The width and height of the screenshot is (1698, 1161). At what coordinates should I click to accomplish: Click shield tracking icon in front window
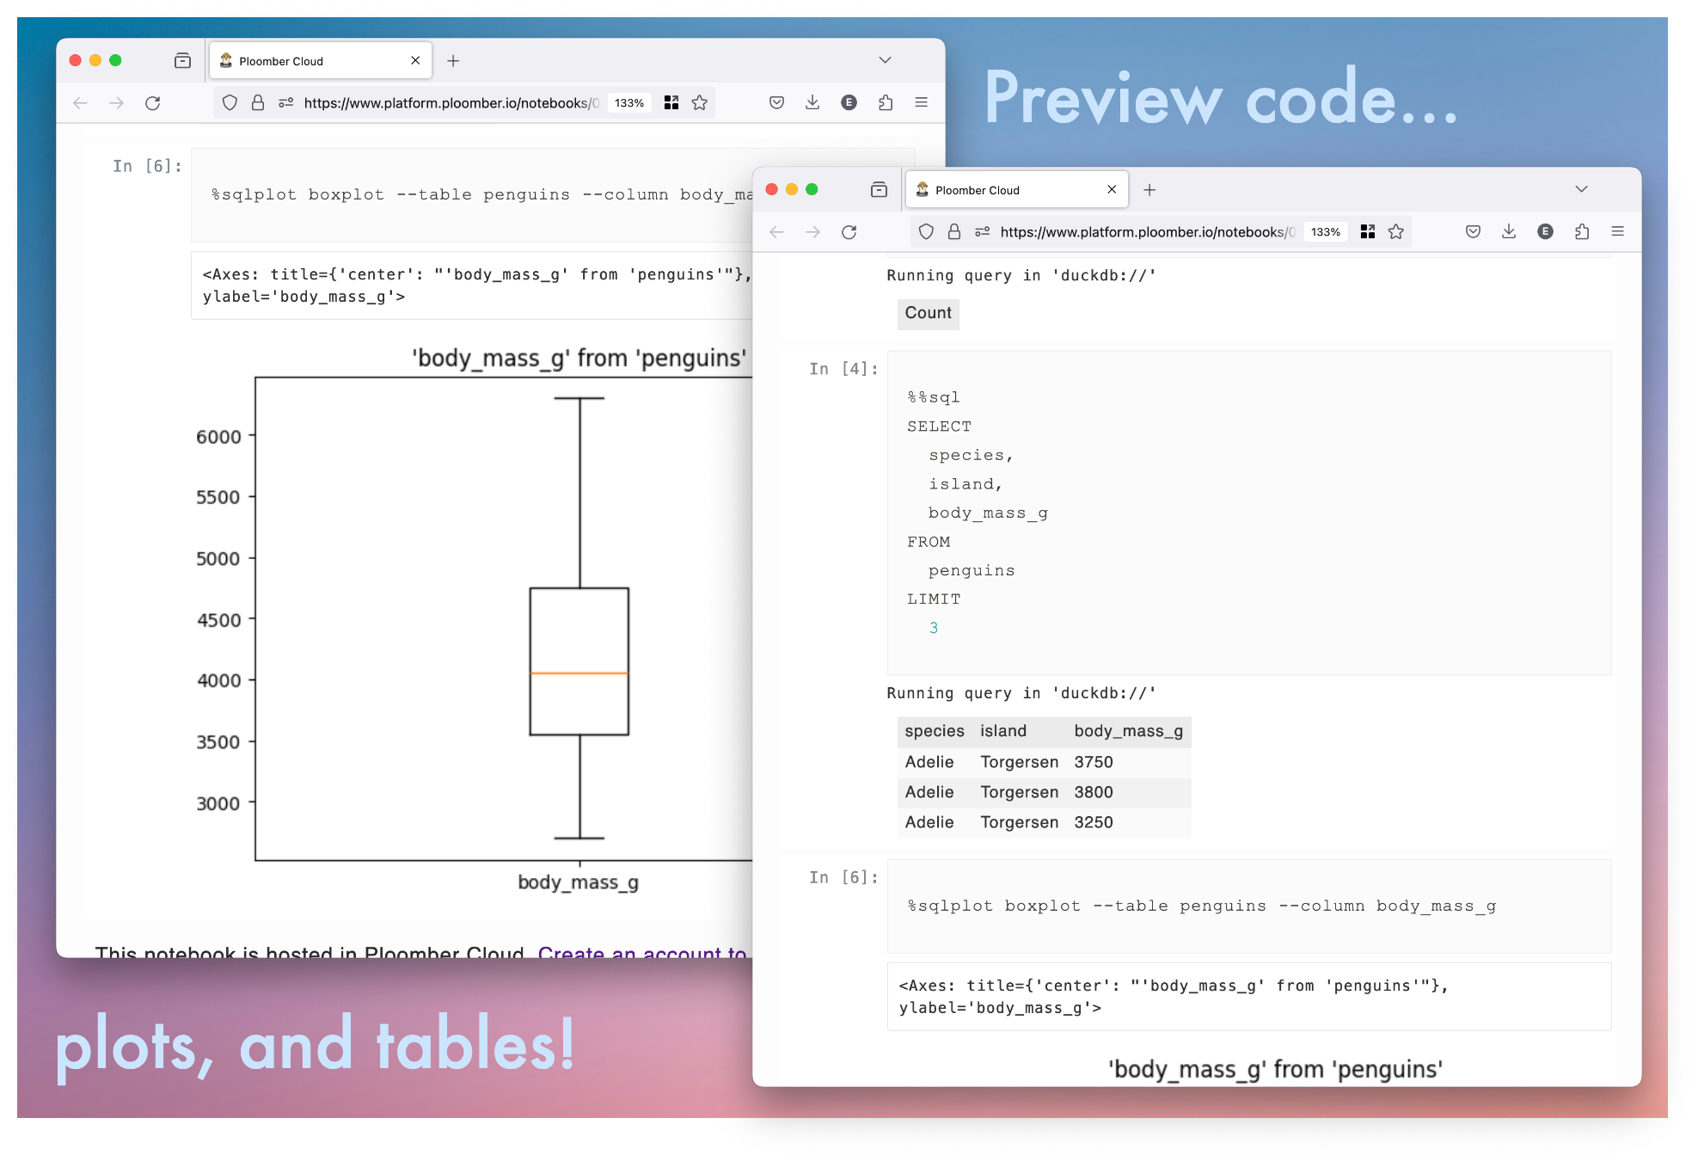pyautogui.click(x=926, y=232)
